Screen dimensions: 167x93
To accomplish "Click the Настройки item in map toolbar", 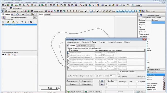I will (151, 11).
